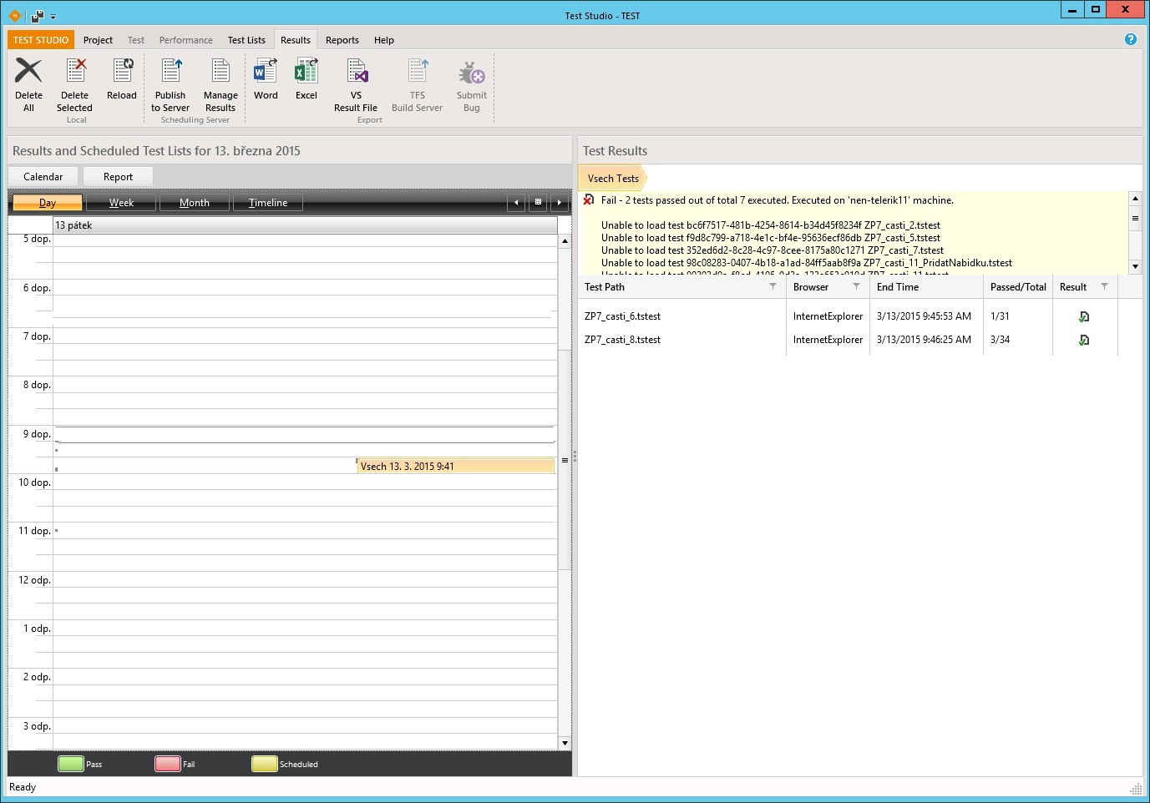Click the Report button

118,177
